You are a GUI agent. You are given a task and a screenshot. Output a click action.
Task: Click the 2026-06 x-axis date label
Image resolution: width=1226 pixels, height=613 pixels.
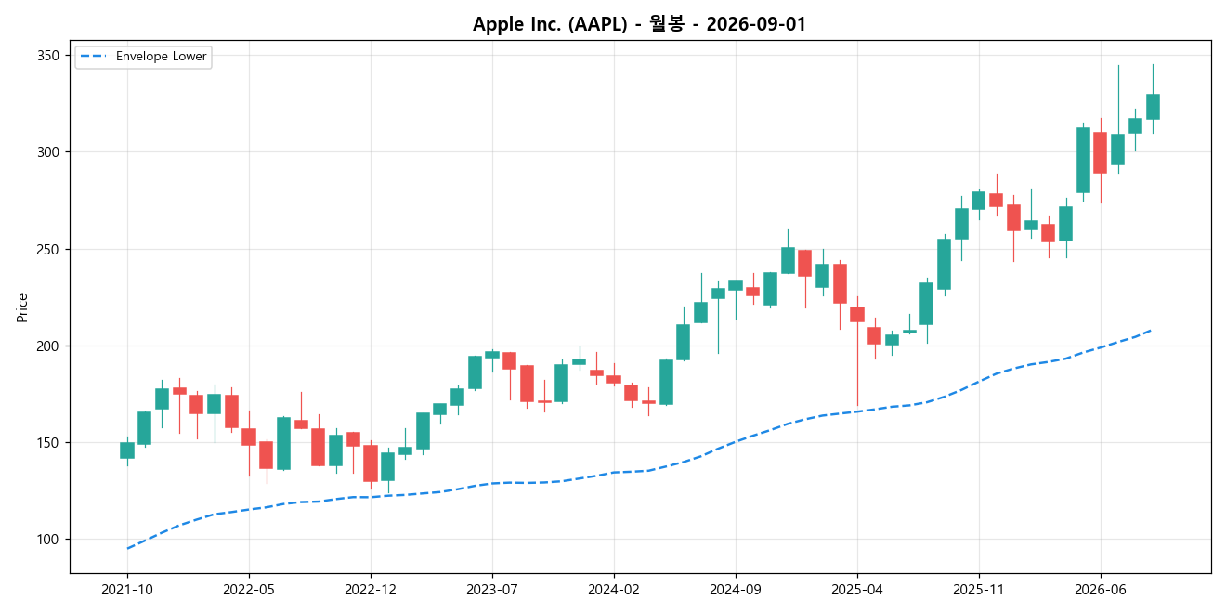(1101, 589)
